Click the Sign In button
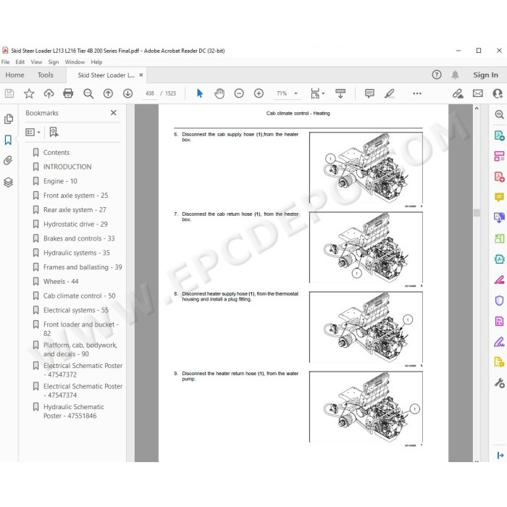507x507 pixels. click(485, 75)
